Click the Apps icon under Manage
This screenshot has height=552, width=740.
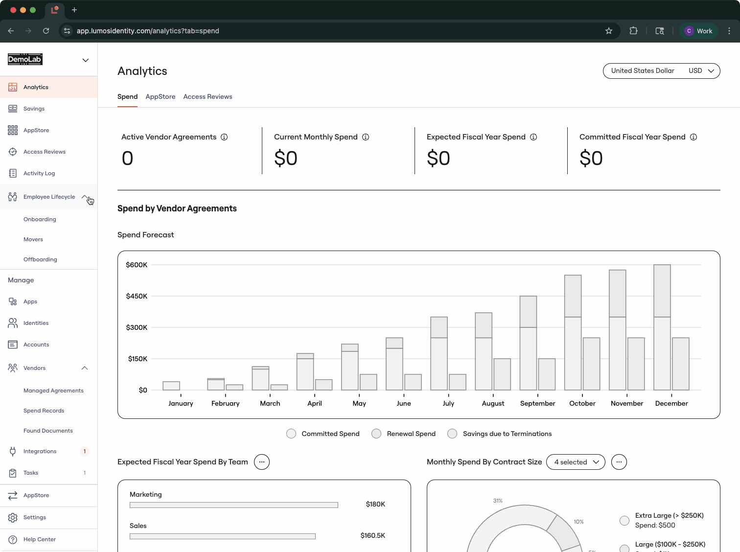point(13,301)
